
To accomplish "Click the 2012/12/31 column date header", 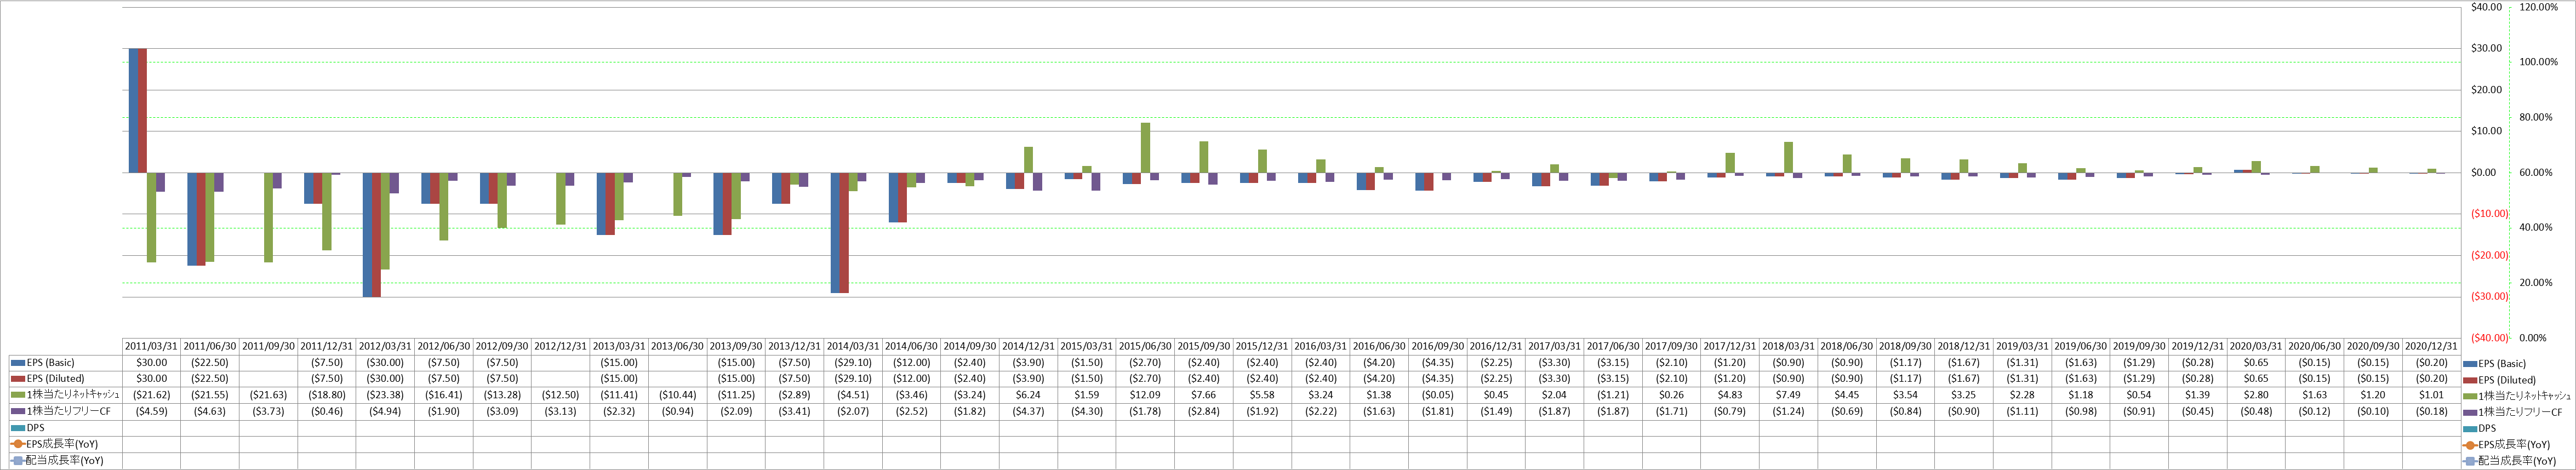I will click(560, 346).
